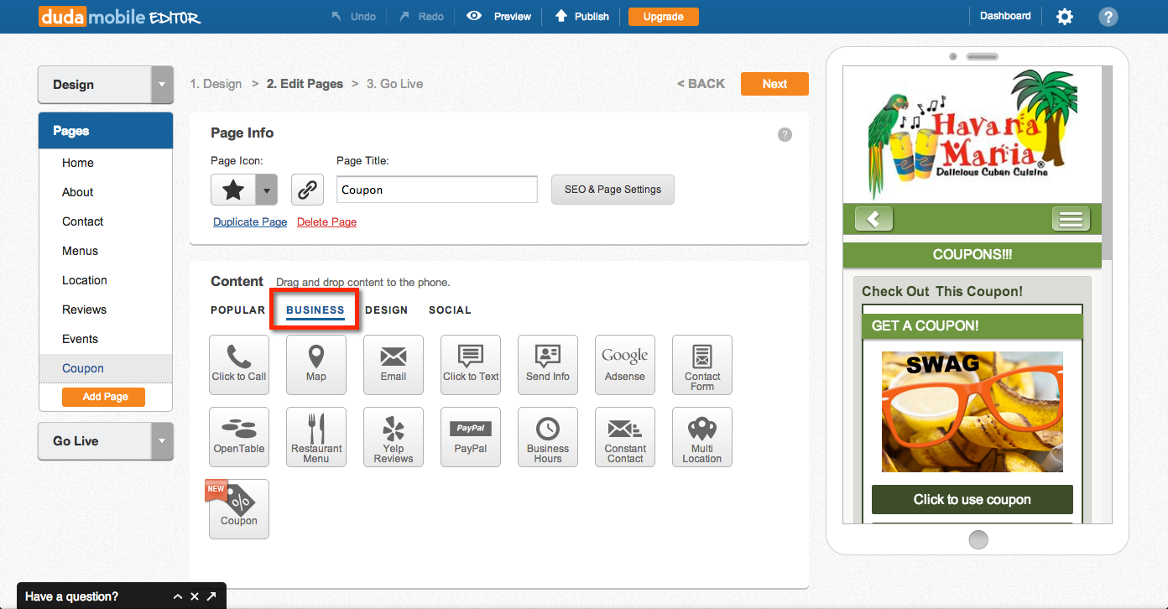Tap the phone preview back arrow
Viewport: 1168px width, 609px height.
[874, 219]
